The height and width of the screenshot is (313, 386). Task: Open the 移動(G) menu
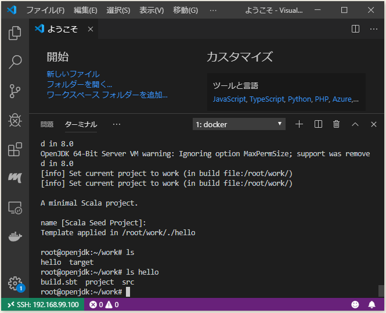point(185,10)
